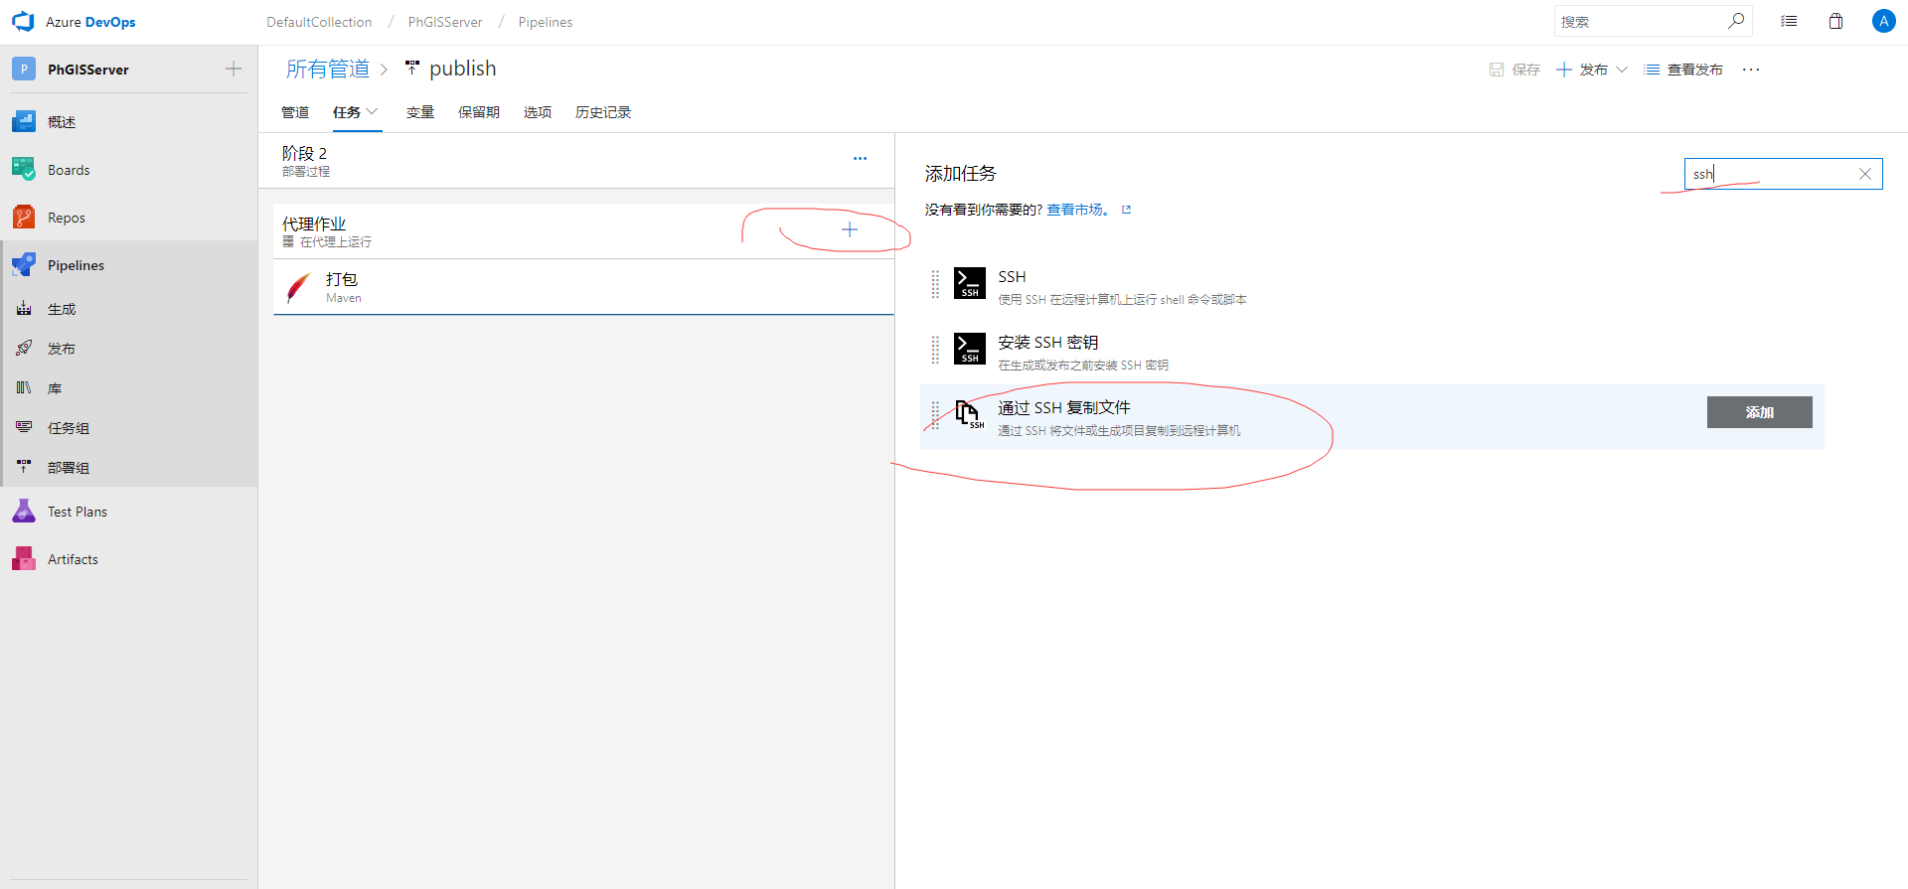Switch to the 历史记录 tab
This screenshot has width=1908, height=889.
pos(602,112)
